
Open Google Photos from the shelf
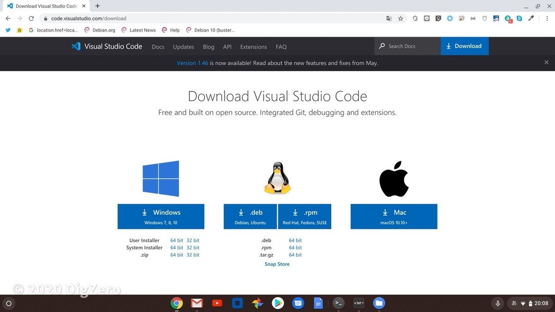258,303
